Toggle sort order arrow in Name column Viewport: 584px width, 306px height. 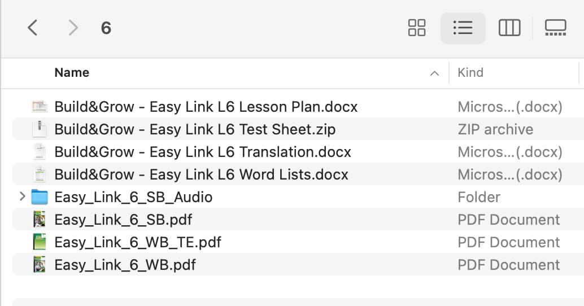434,73
